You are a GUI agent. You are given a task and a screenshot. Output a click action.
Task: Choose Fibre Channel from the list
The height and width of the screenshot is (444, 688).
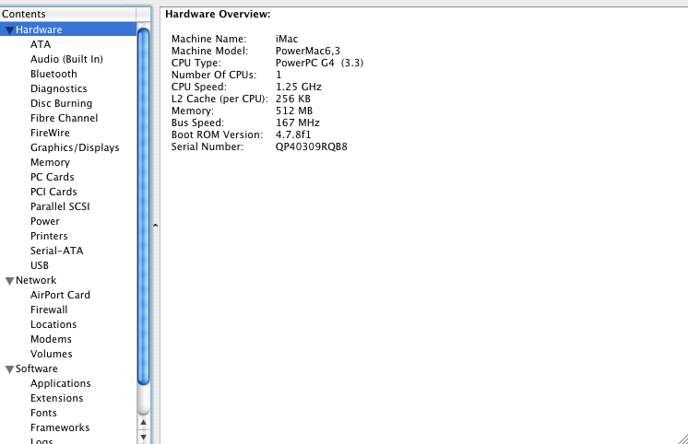coord(64,118)
